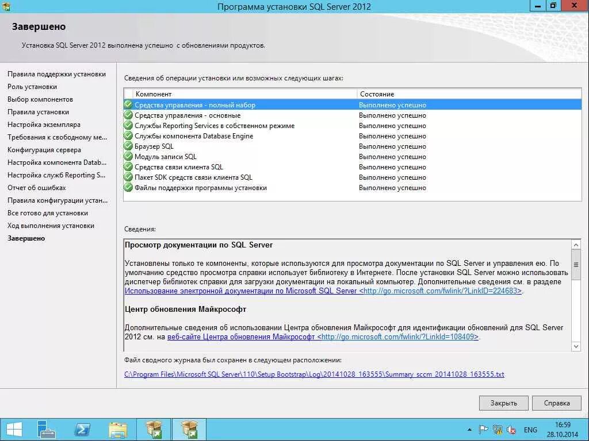The width and height of the screenshot is (589, 441).
Task: Click the step Правила конфигурации установки
Action: coord(58,200)
